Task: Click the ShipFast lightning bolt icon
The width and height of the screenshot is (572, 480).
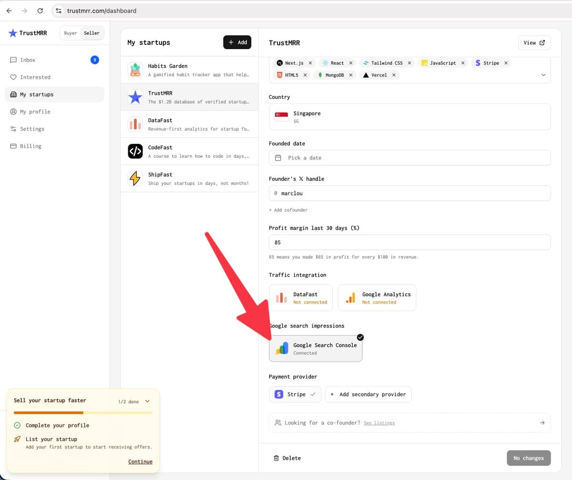Action: (135, 179)
